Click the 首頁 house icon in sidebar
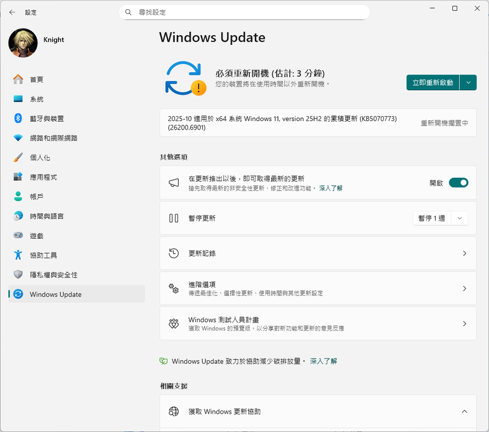The height and width of the screenshot is (432, 489). tap(18, 79)
